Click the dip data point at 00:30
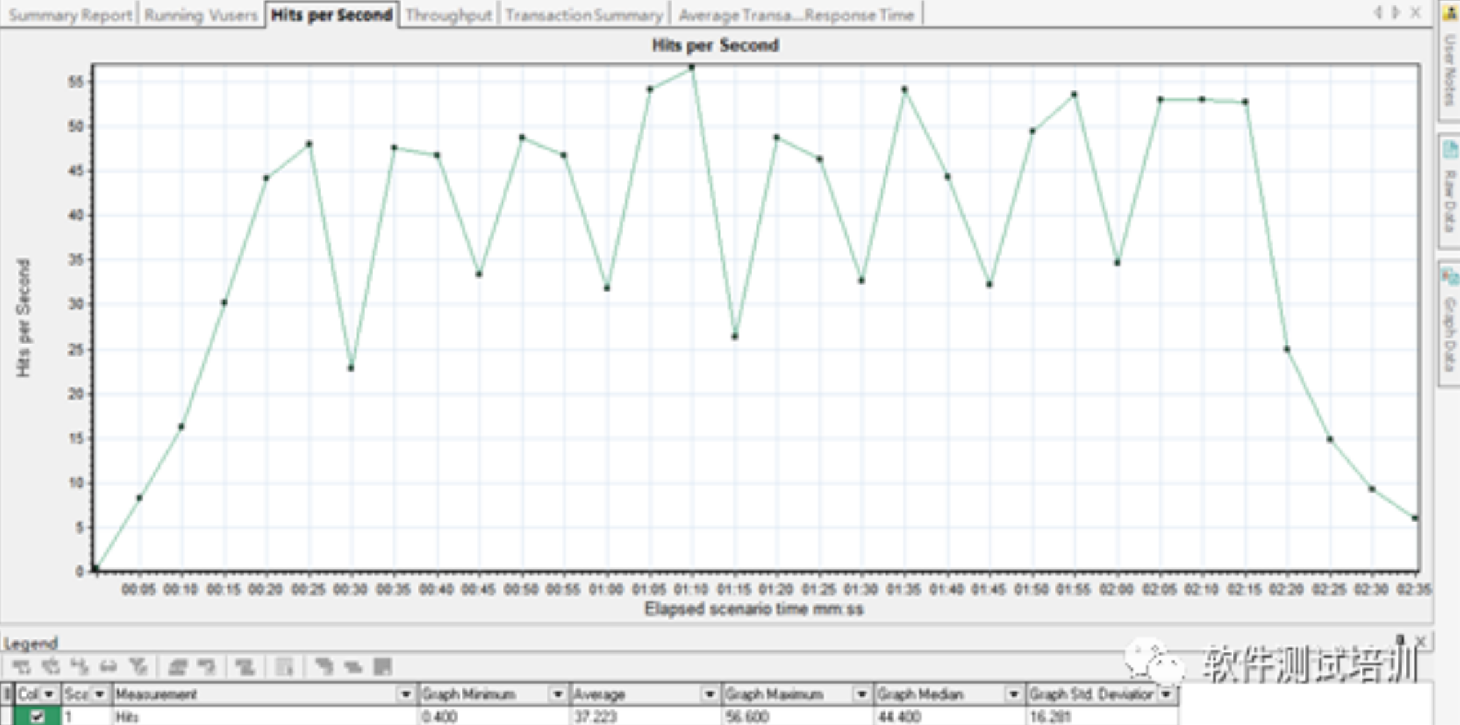Screen dimensions: 1460x725 point(351,368)
